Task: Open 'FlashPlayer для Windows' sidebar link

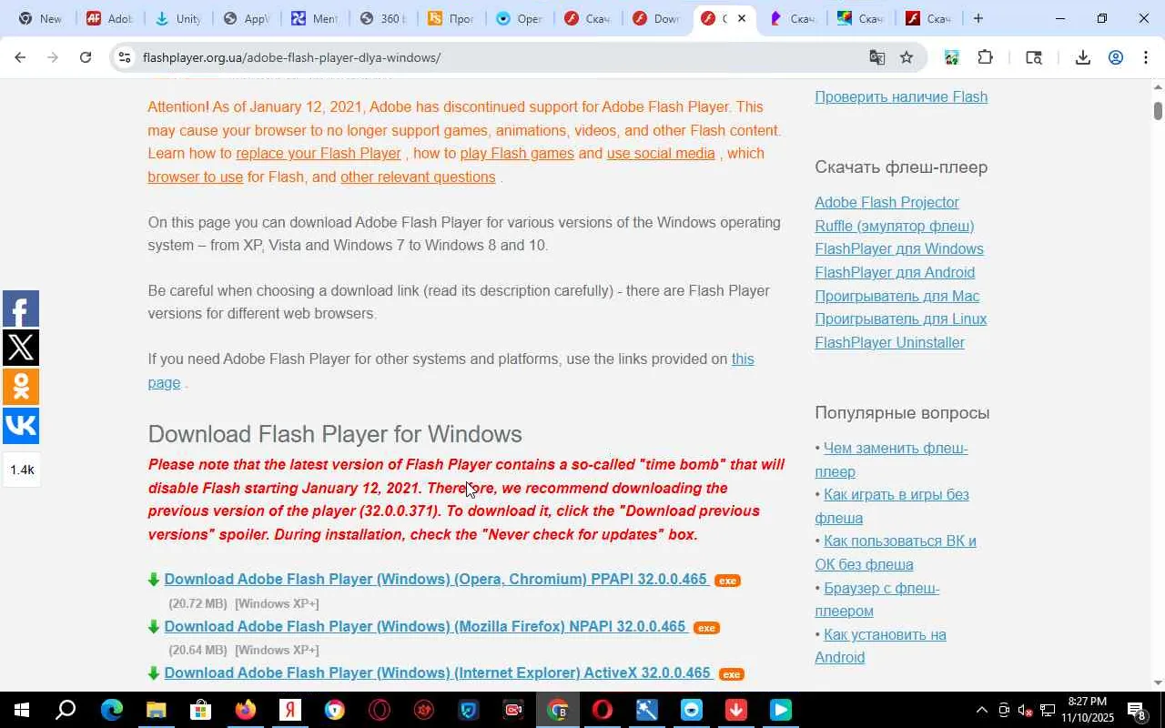Action: click(899, 249)
